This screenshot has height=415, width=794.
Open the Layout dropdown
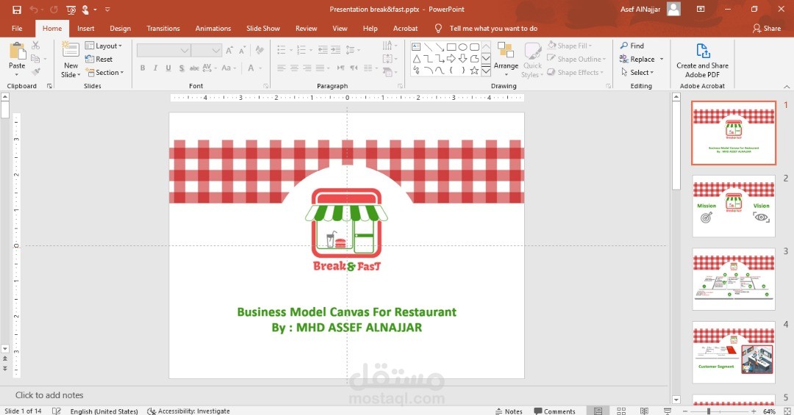[x=104, y=46]
